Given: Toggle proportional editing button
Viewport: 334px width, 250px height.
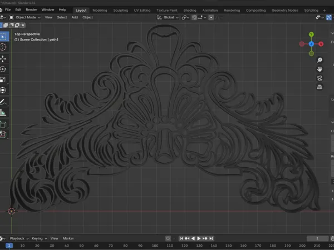Looking at the screenshot, I should 211,17.
